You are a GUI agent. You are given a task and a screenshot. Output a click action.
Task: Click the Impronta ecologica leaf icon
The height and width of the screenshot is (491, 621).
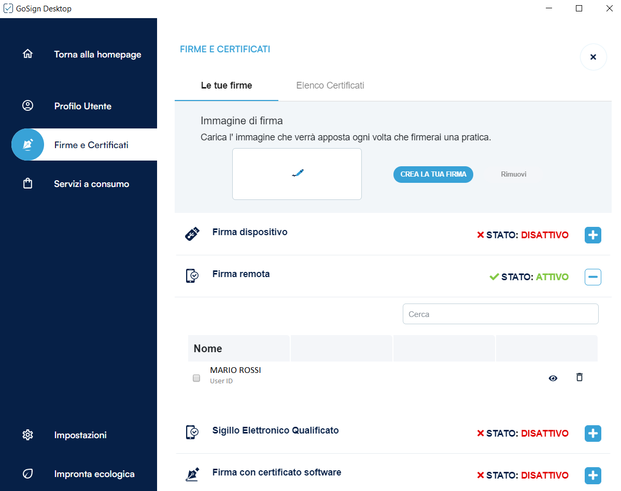pyautogui.click(x=28, y=473)
